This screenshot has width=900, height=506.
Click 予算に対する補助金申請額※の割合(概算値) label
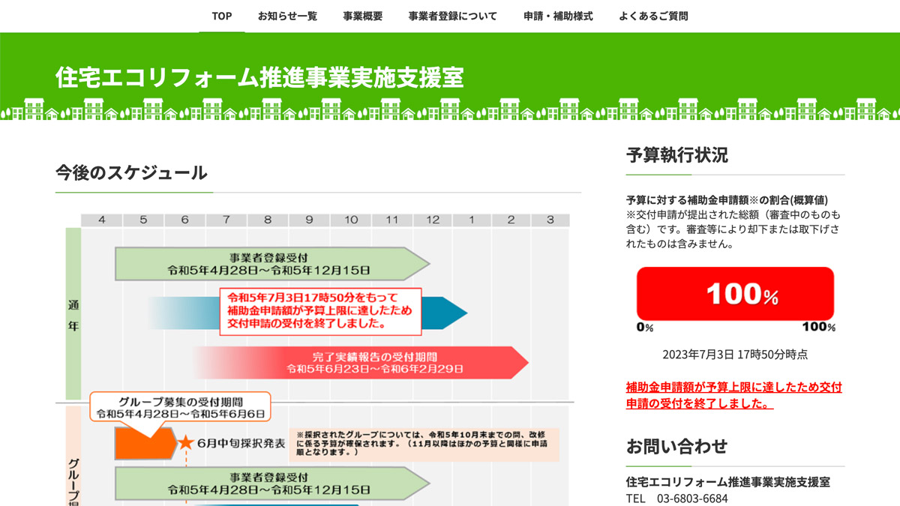pyautogui.click(x=727, y=200)
